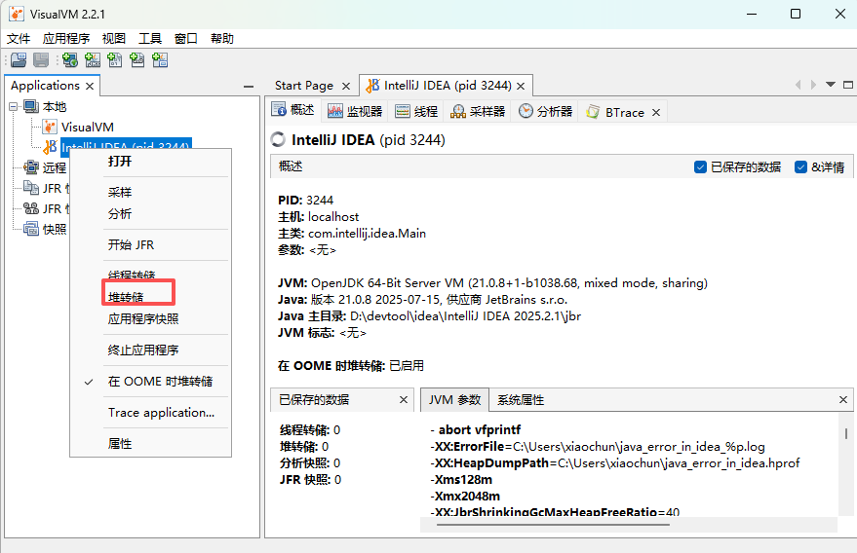Switch to the 采样器 sampler tab
Image resolution: width=857 pixels, height=553 pixels.
[x=478, y=111]
